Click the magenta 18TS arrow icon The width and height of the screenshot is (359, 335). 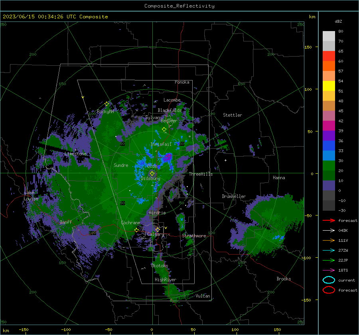point(329,270)
